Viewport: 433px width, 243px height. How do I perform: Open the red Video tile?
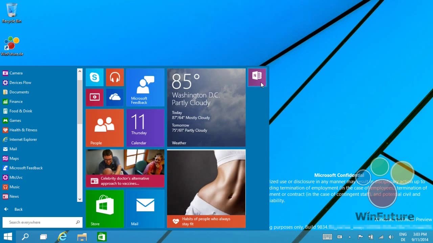(94, 98)
